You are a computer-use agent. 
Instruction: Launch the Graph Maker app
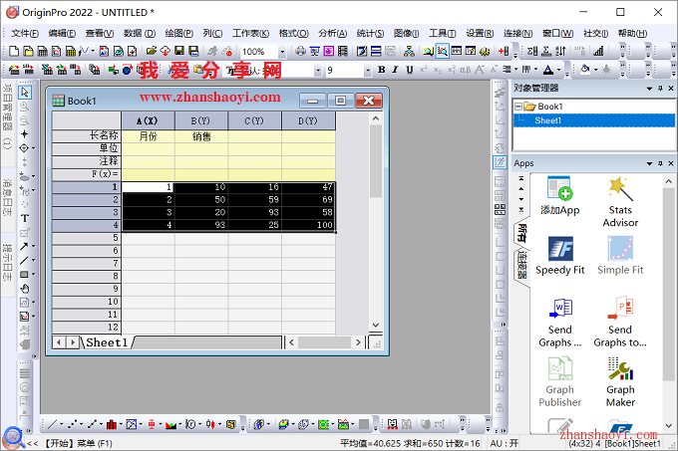pyautogui.click(x=620, y=382)
